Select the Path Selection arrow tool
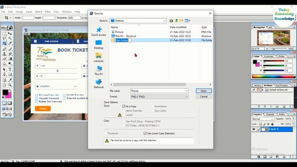The width and height of the screenshot is (297, 167). coord(4,70)
